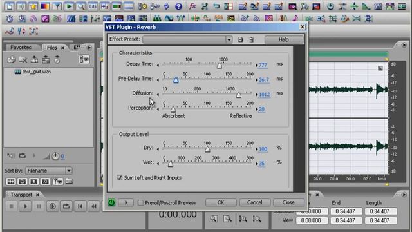The width and height of the screenshot is (412, 232).
Task: Open the Effect Preset dropdown
Action: (229, 40)
